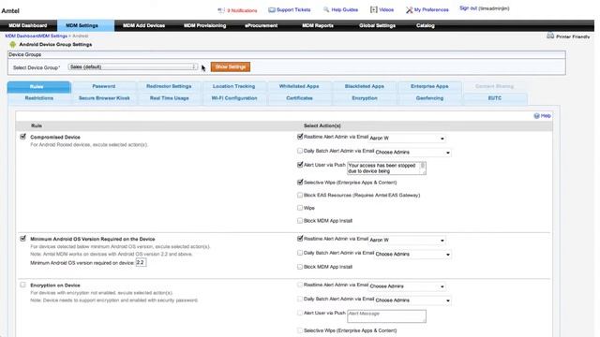Open the MDM Provisioning menu
The image size is (600, 337).
pyautogui.click(x=204, y=25)
